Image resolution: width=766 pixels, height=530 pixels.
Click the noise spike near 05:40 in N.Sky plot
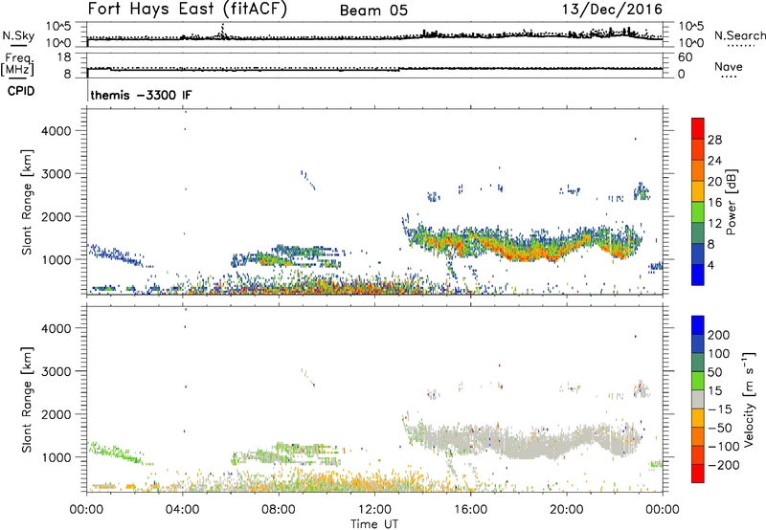pyautogui.click(x=223, y=31)
